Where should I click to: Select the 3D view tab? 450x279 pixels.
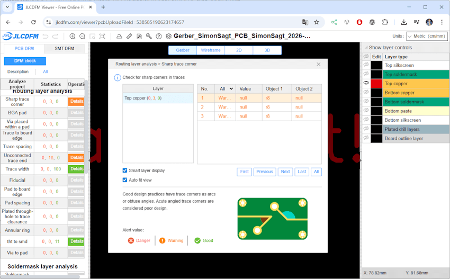pyautogui.click(x=267, y=50)
